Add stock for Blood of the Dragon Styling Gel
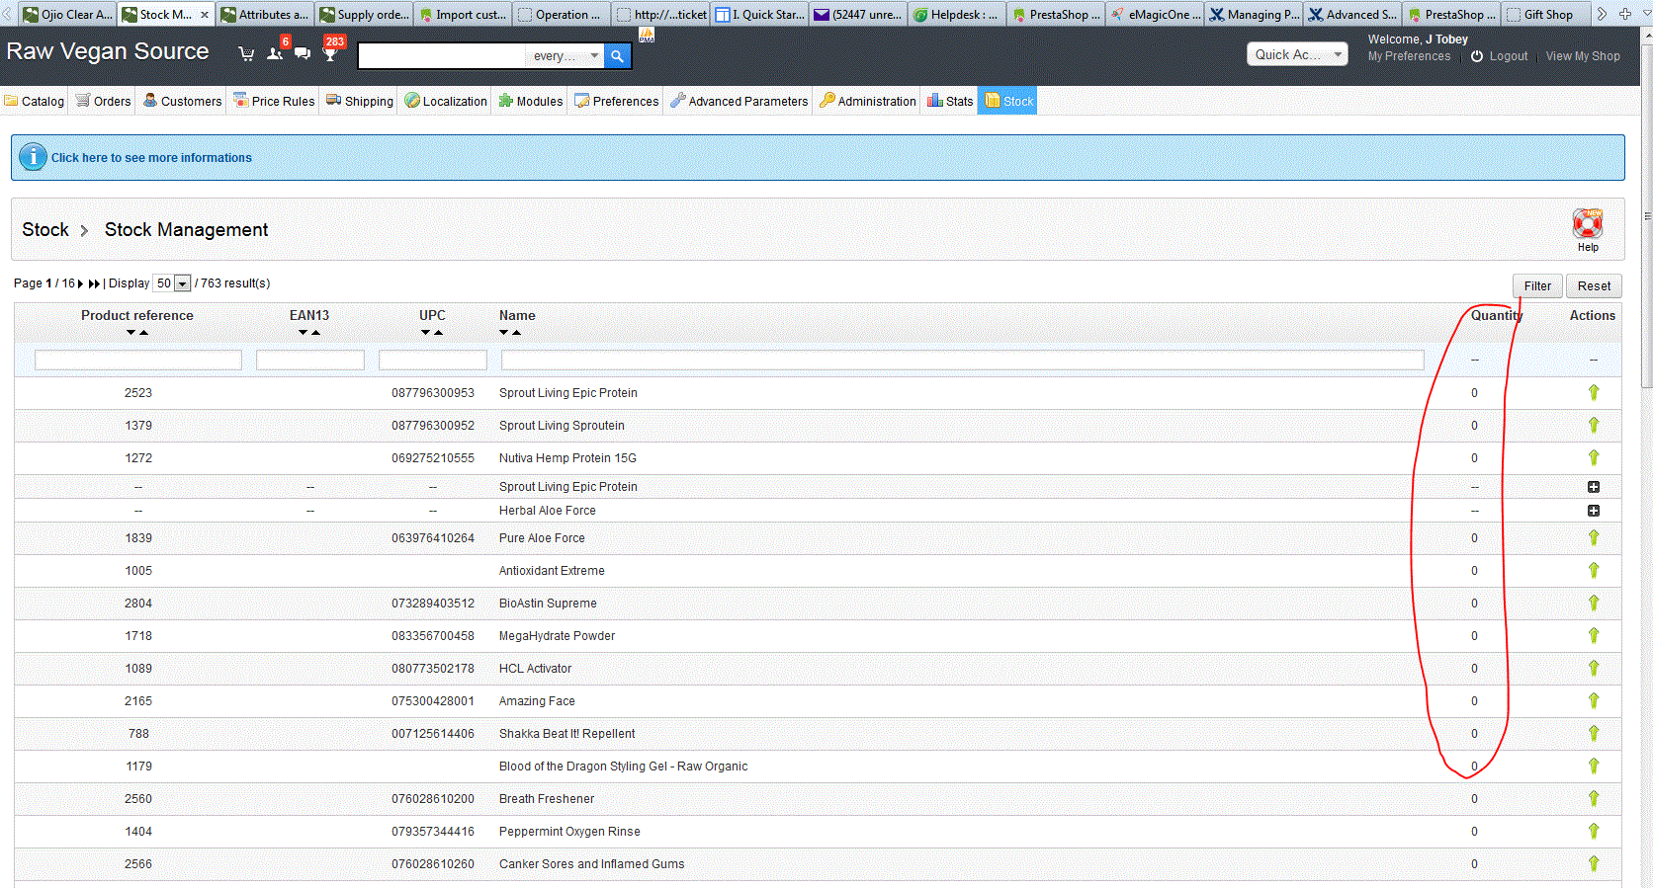Image resolution: width=1653 pixels, height=888 pixels. 1594,766
